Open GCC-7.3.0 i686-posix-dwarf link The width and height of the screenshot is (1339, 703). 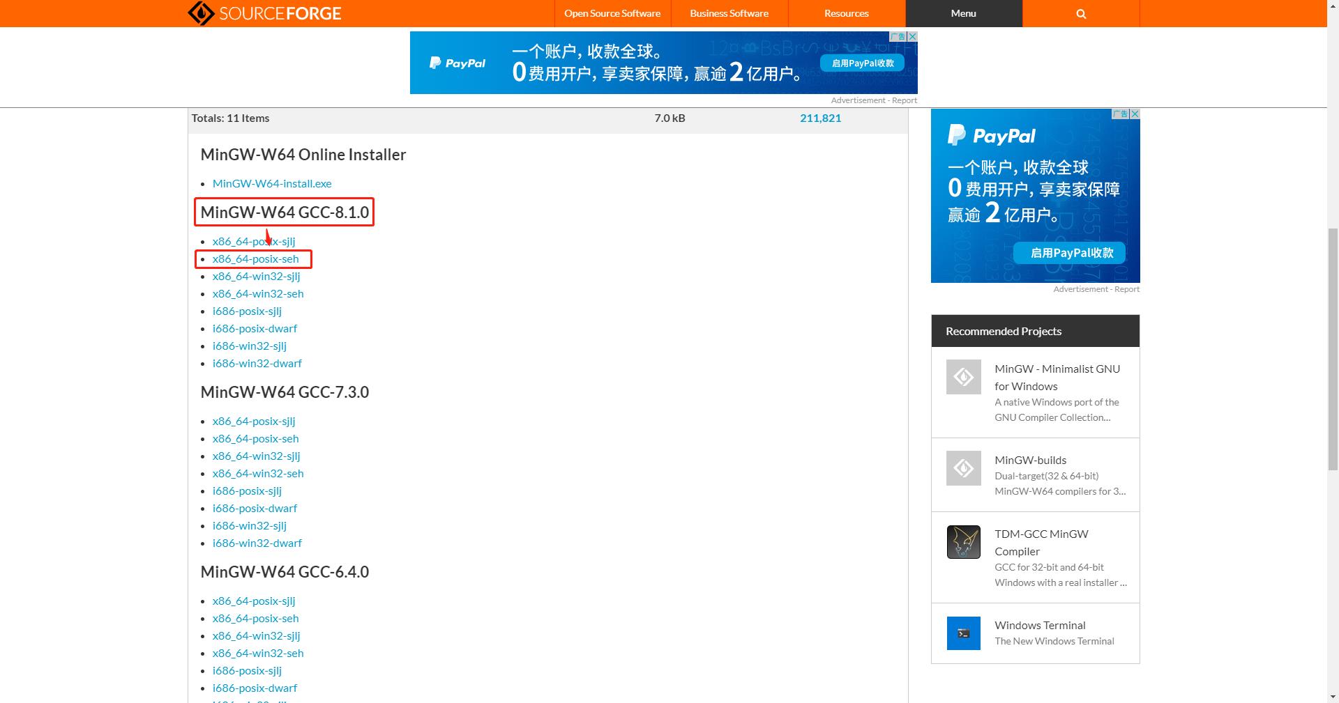(255, 508)
